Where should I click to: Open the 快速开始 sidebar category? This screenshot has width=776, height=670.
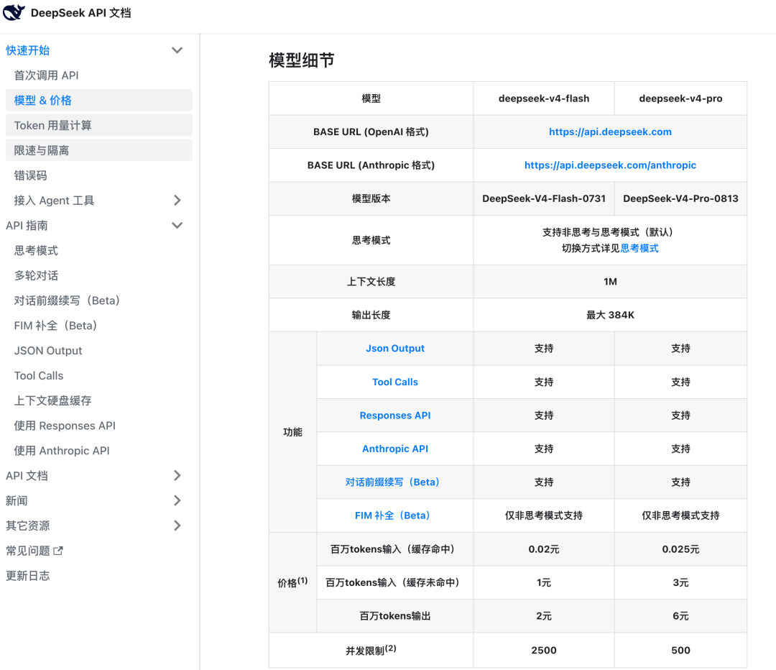tap(28, 50)
